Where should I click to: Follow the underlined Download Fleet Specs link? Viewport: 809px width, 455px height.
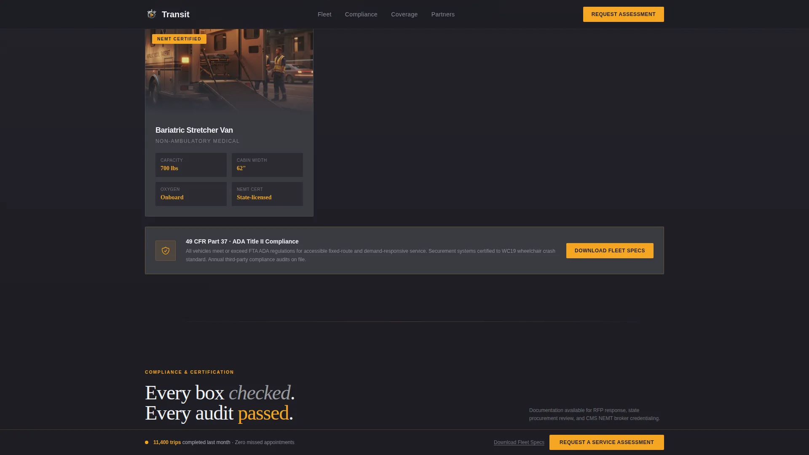519,442
